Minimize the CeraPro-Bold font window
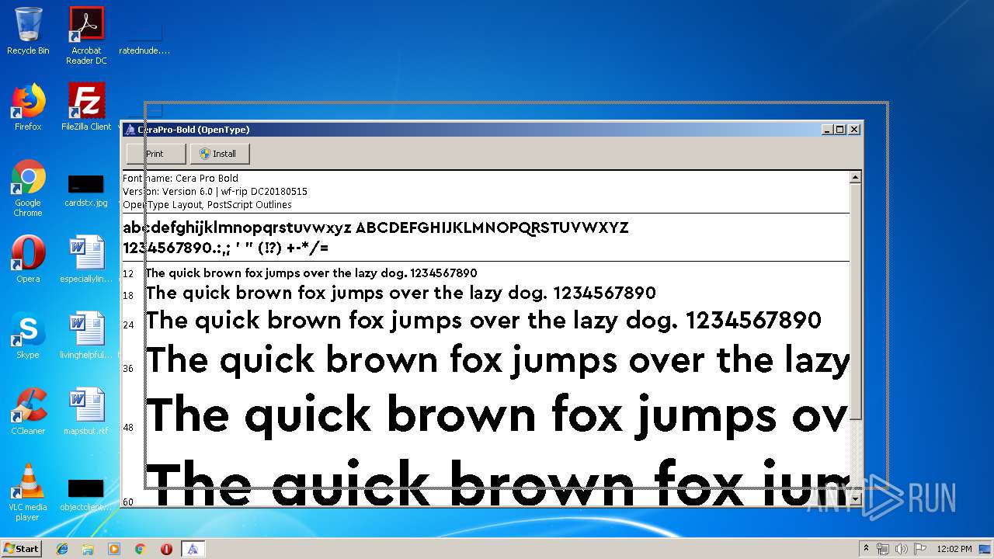Viewport: 994px width, 559px height. click(x=827, y=130)
